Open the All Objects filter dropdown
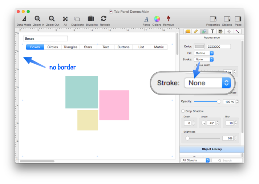 (195, 160)
